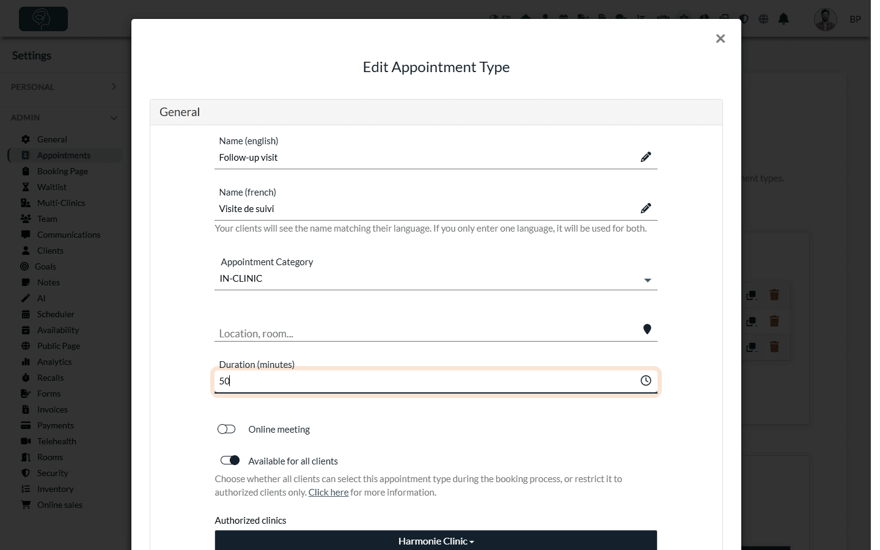Collapse the ADMIN settings section

point(64,117)
